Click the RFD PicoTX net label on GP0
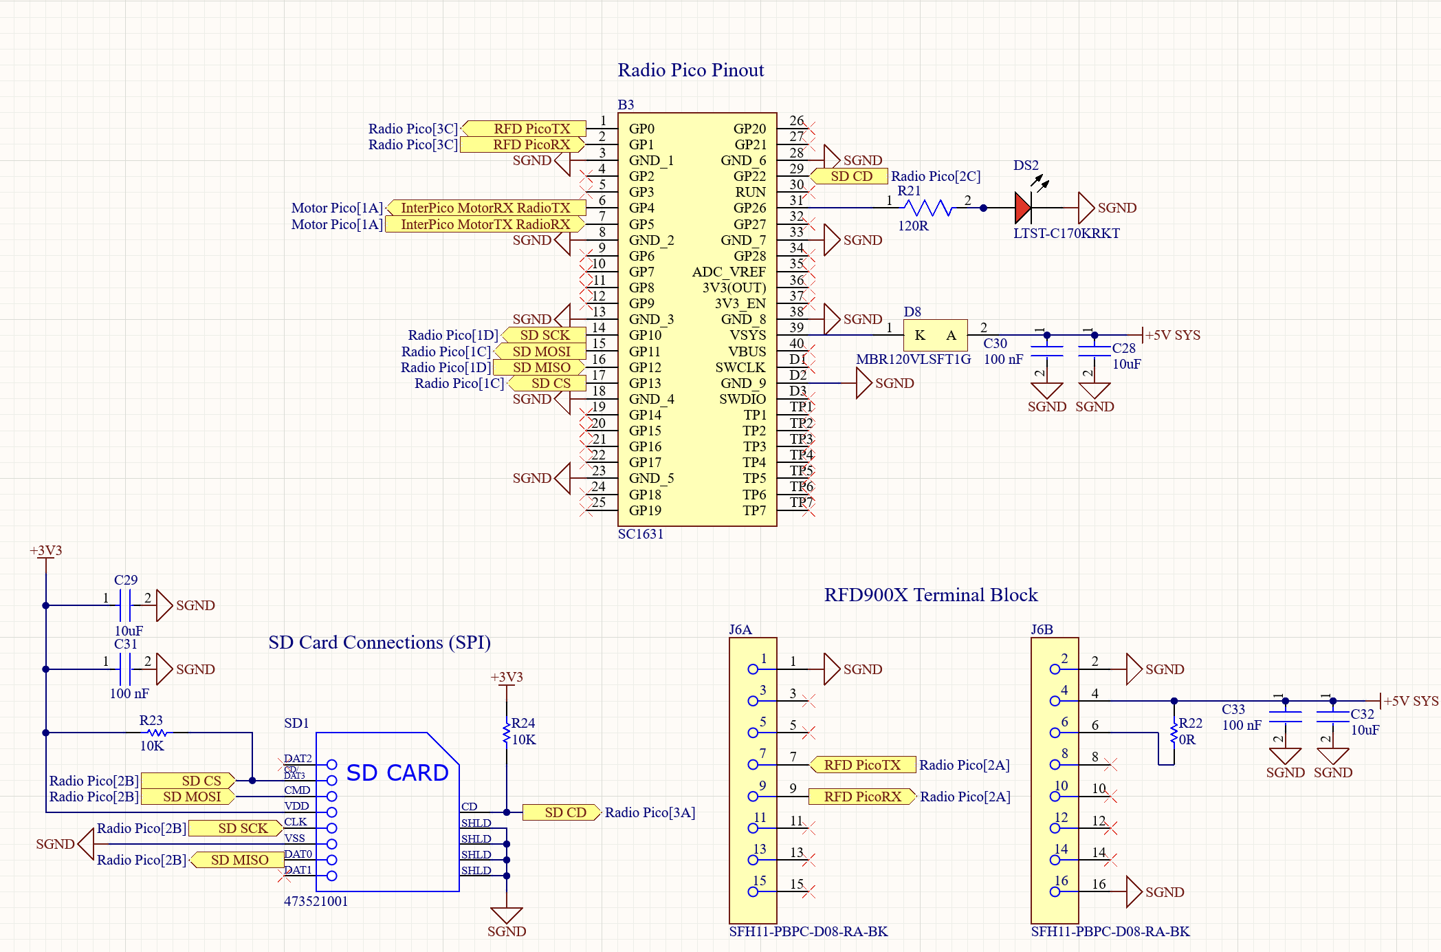This screenshot has height=952, width=1441. coord(529,129)
